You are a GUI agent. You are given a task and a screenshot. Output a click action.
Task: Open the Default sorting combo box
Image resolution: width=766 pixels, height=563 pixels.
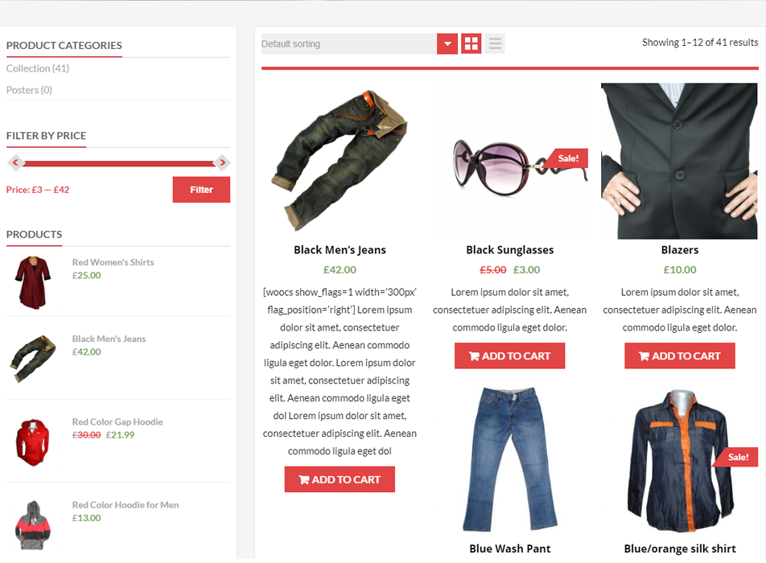coord(359,43)
